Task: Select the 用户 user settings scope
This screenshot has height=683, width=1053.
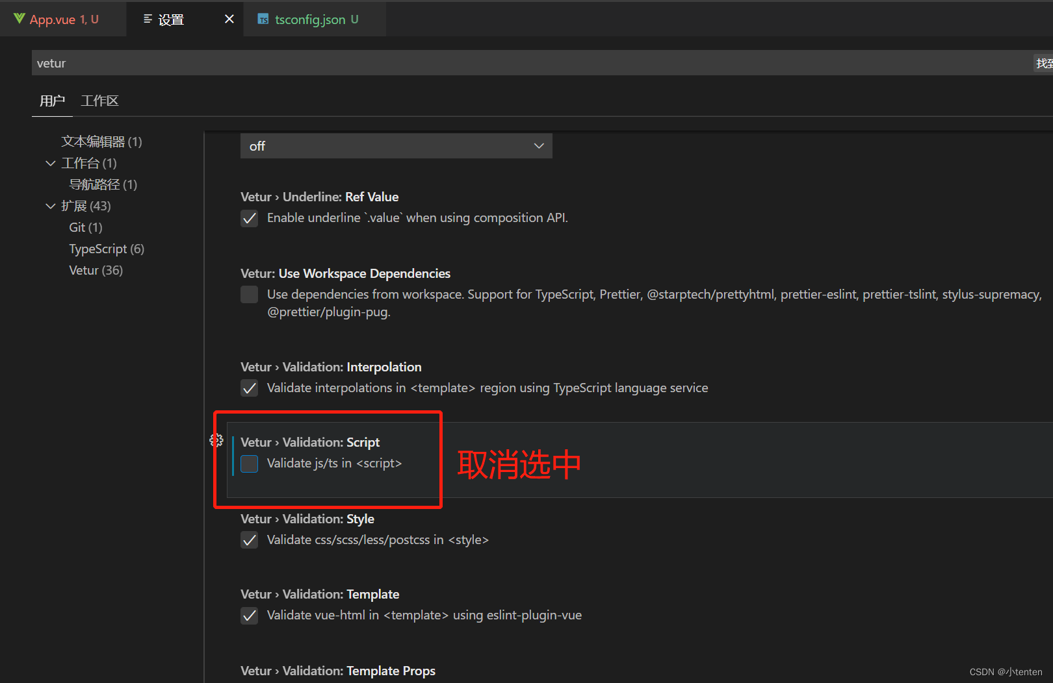Action: click(52, 101)
